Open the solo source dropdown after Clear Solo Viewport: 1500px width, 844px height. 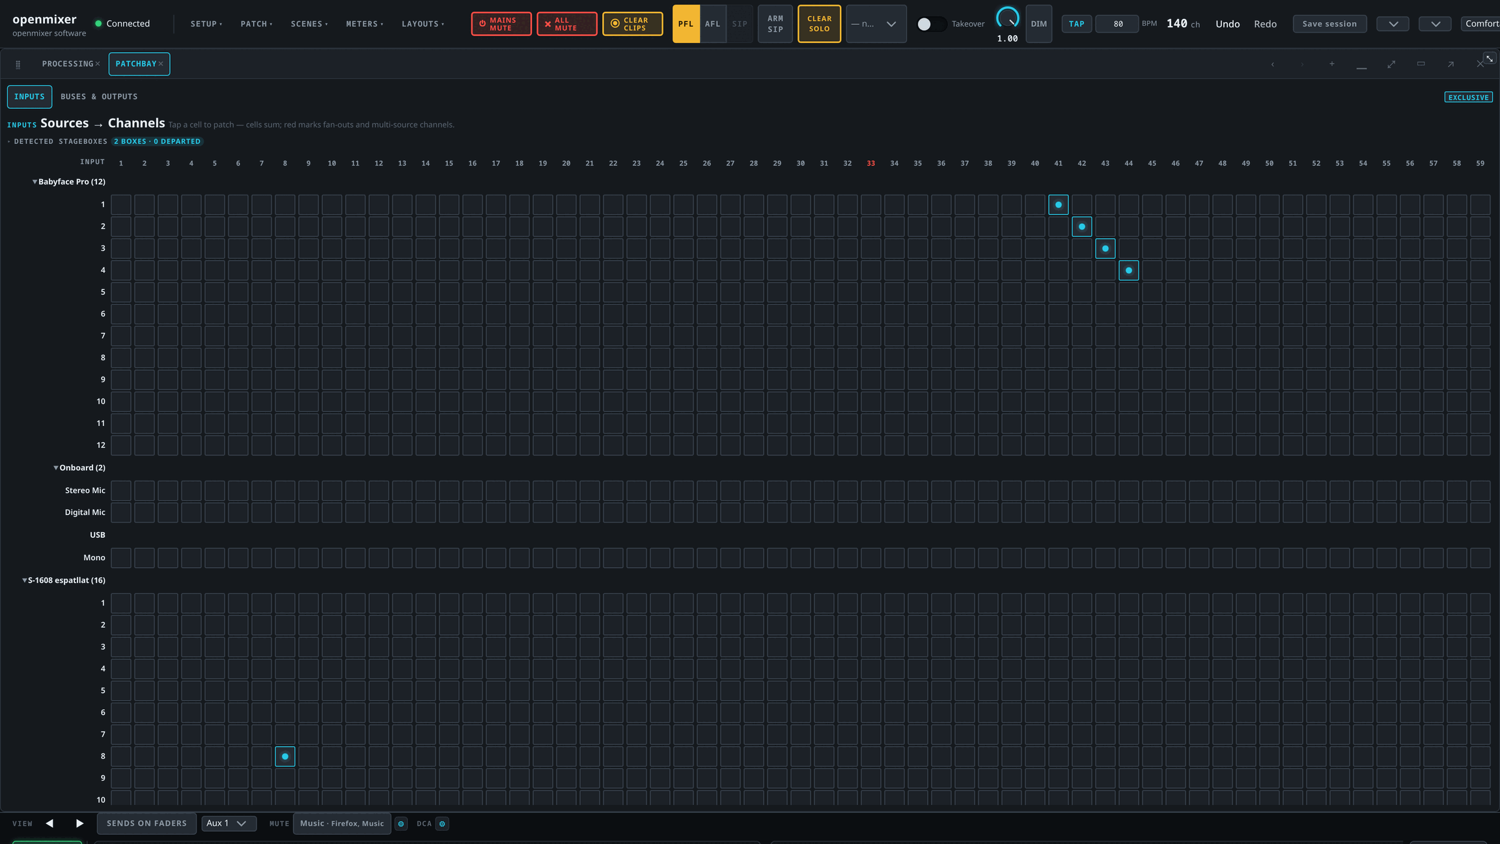point(876,24)
